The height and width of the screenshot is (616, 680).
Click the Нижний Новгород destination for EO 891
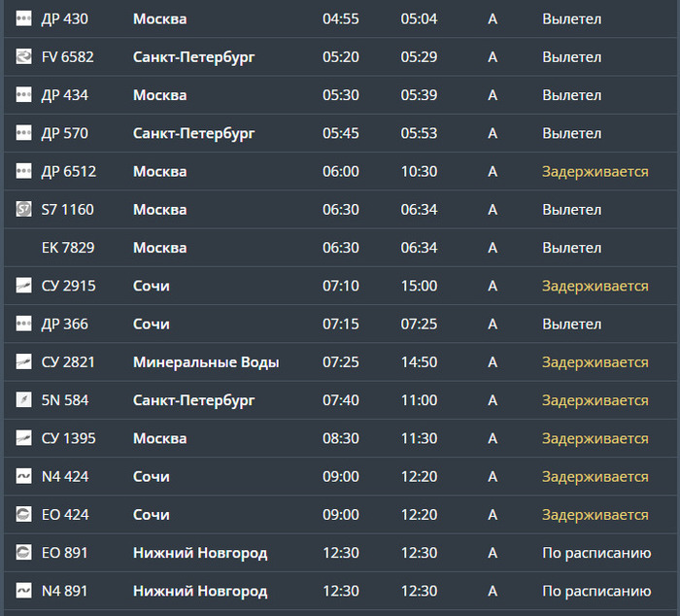200,553
